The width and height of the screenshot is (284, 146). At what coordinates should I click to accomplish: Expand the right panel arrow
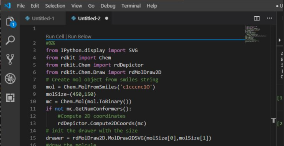tap(280, 40)
